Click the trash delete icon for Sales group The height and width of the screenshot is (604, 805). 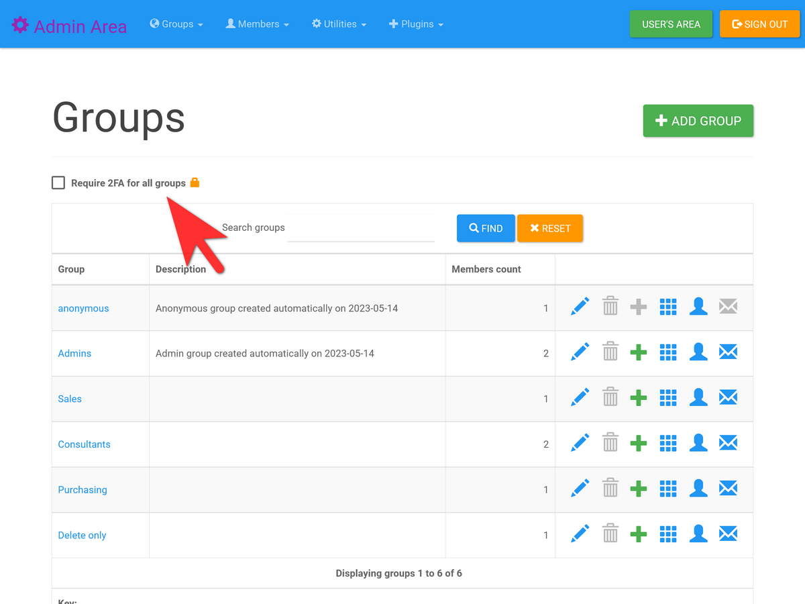pyautogui.click(x=610, y=398)
